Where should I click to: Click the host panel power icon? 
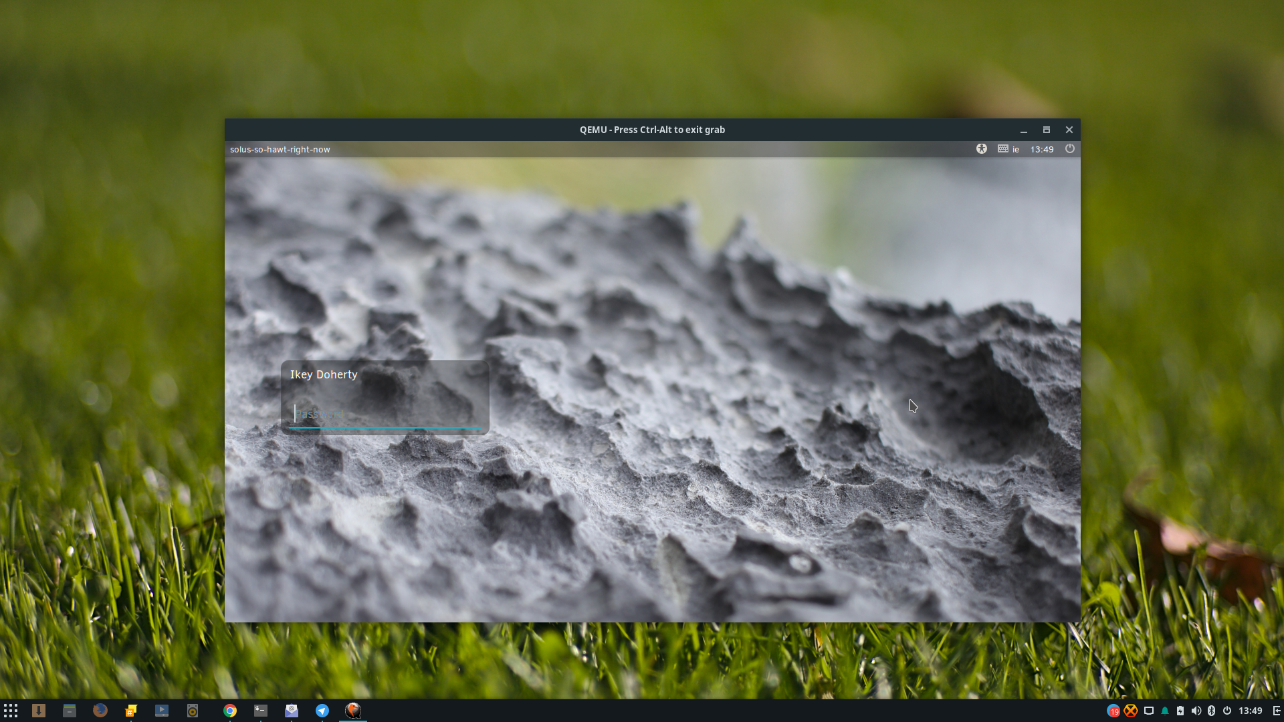1227,711
